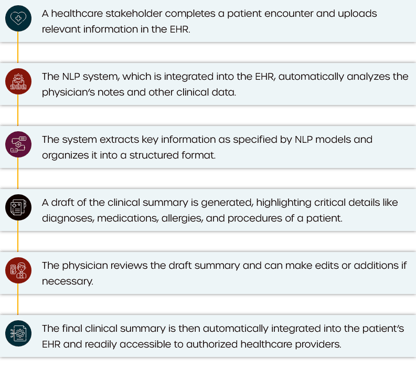Click the text 'relevant information in the EHR.'

click(116, 29)
